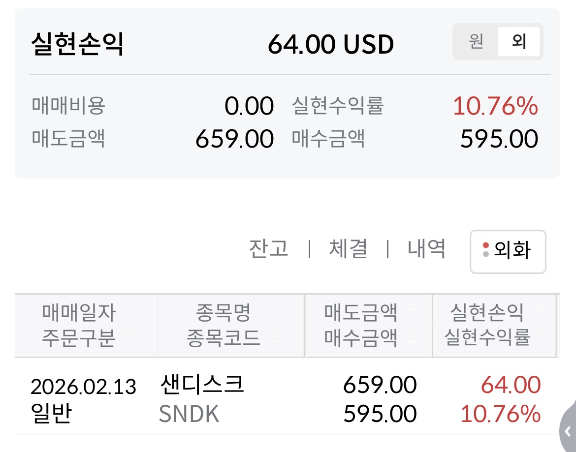Click the 10.76% 실현수익률 summary value
The image size is (576, 452).
click(495, 106)
